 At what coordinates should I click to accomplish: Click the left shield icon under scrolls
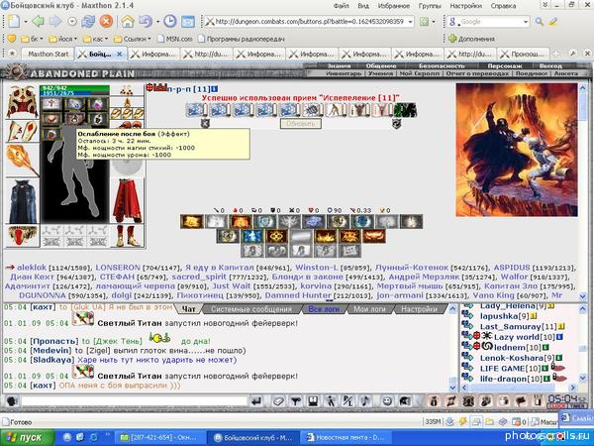pos(205,123)
